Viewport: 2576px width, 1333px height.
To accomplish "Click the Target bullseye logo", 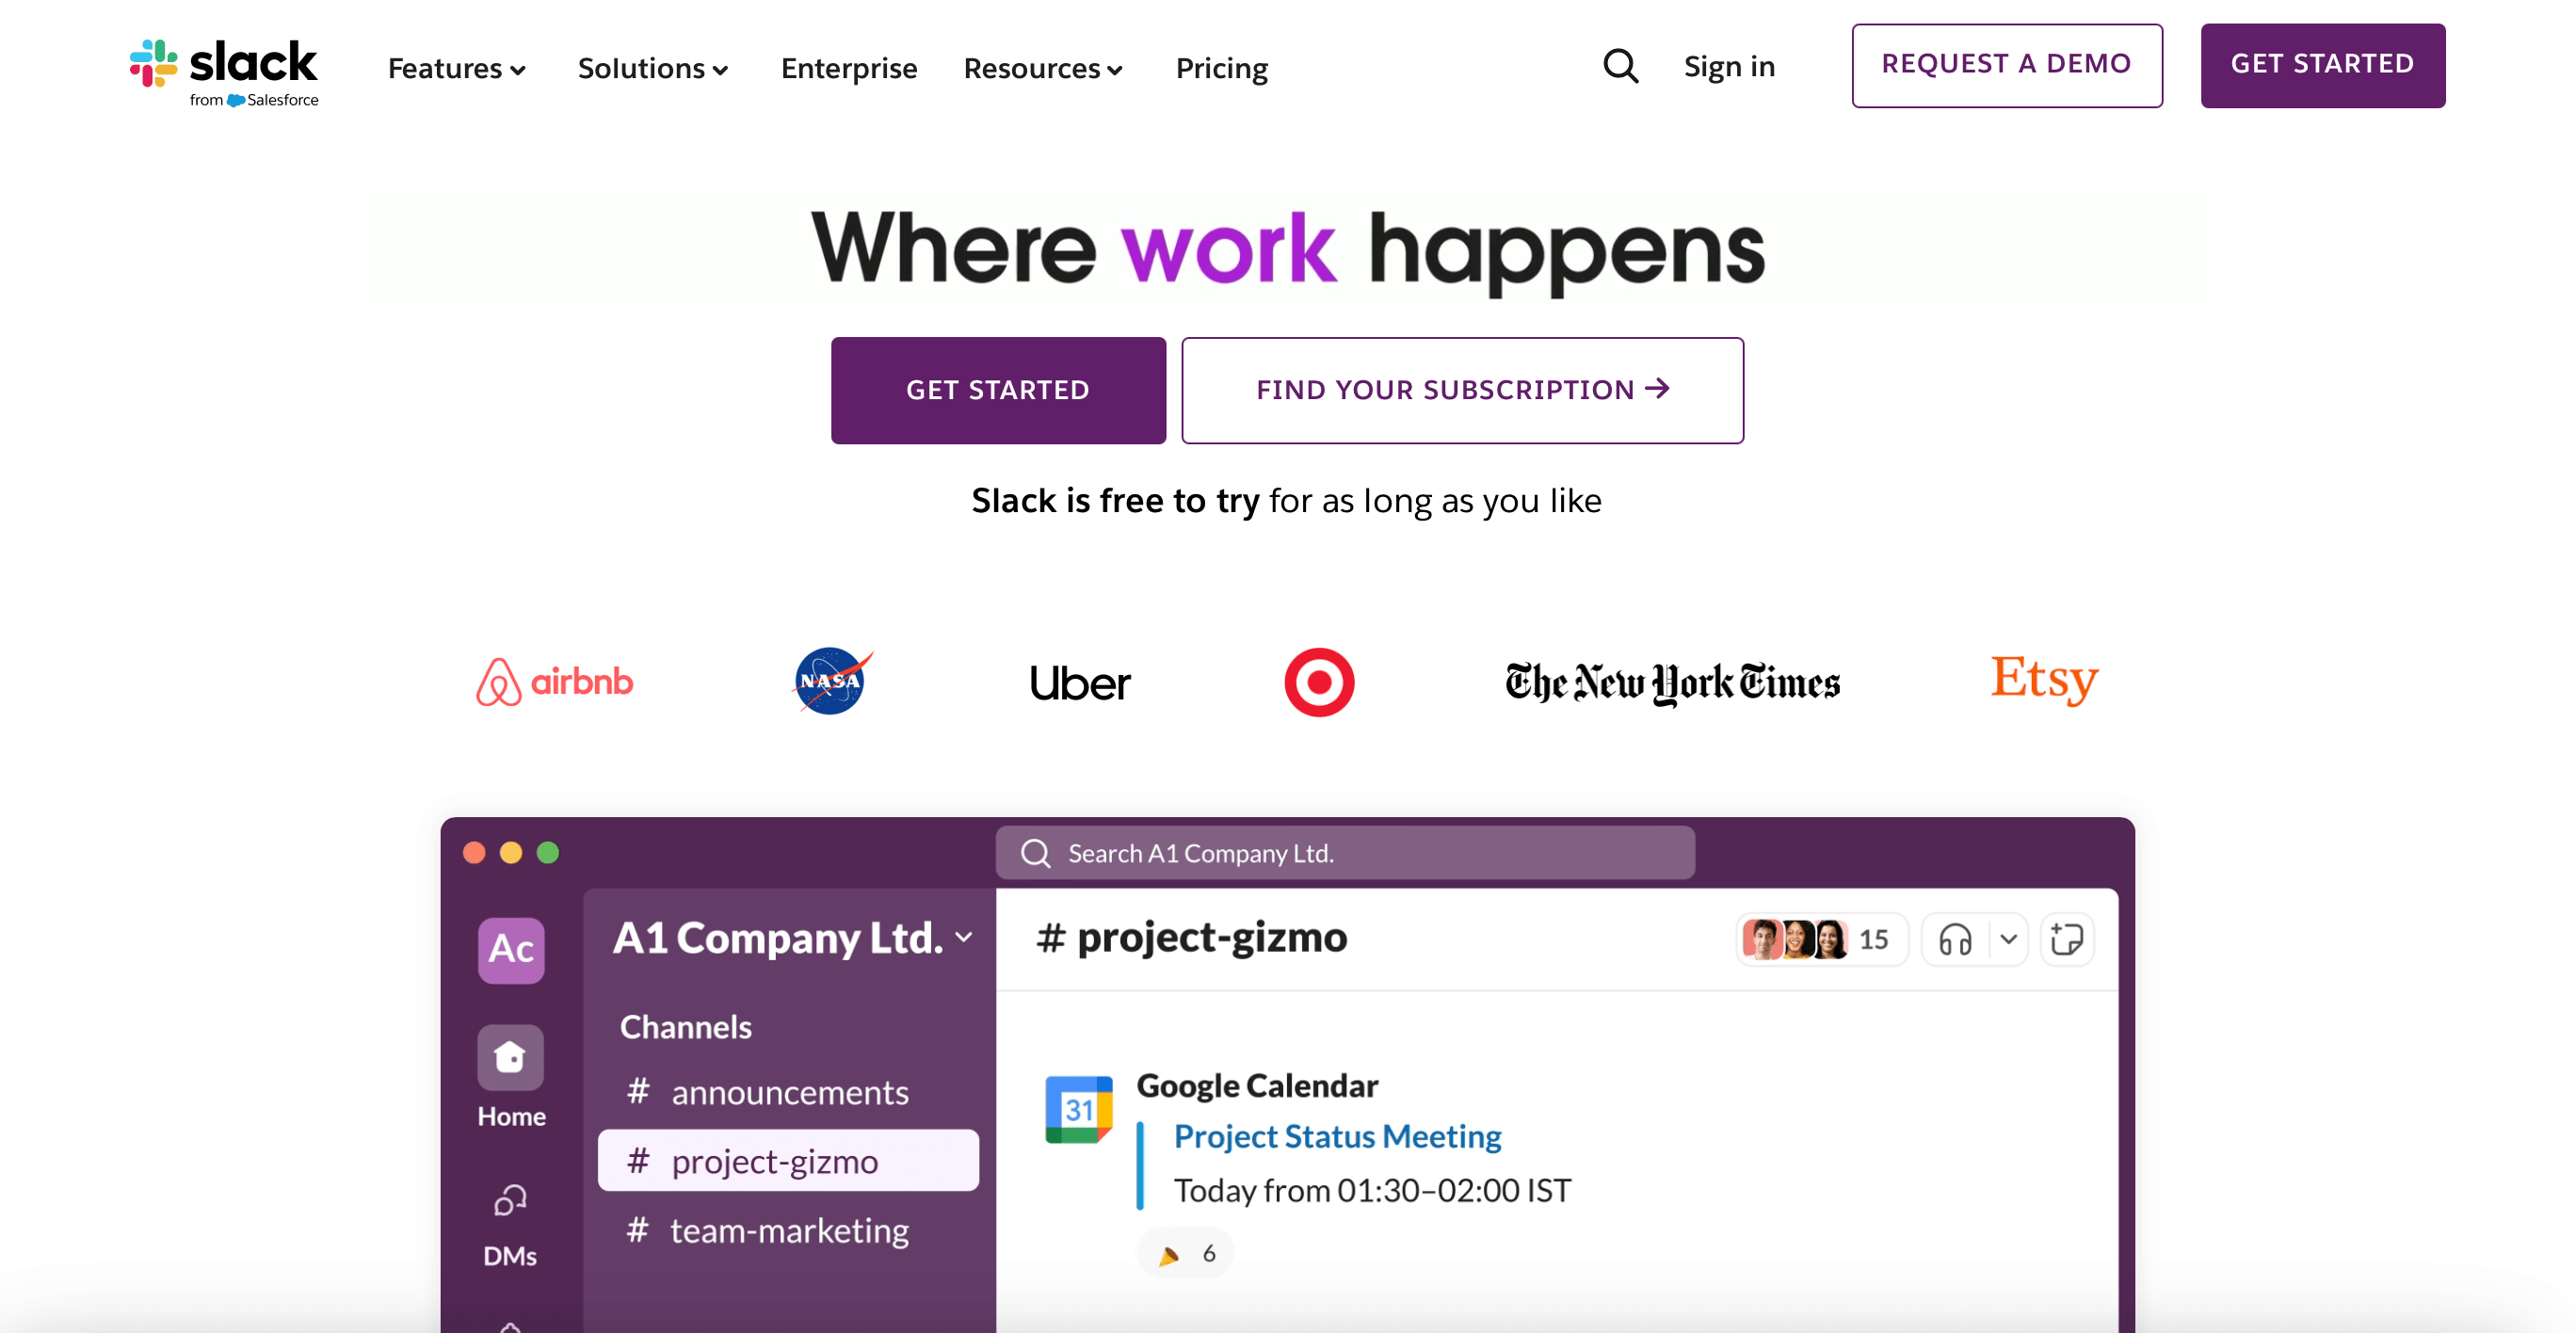I will 1319,682.
